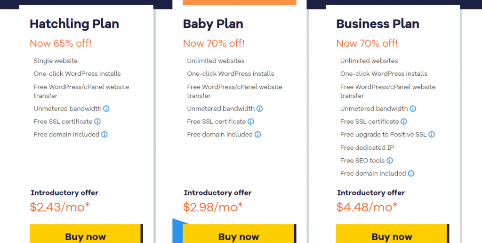Click info icon beside Business Free SSL certificate
482x243 pixels.
coord(404,121)
